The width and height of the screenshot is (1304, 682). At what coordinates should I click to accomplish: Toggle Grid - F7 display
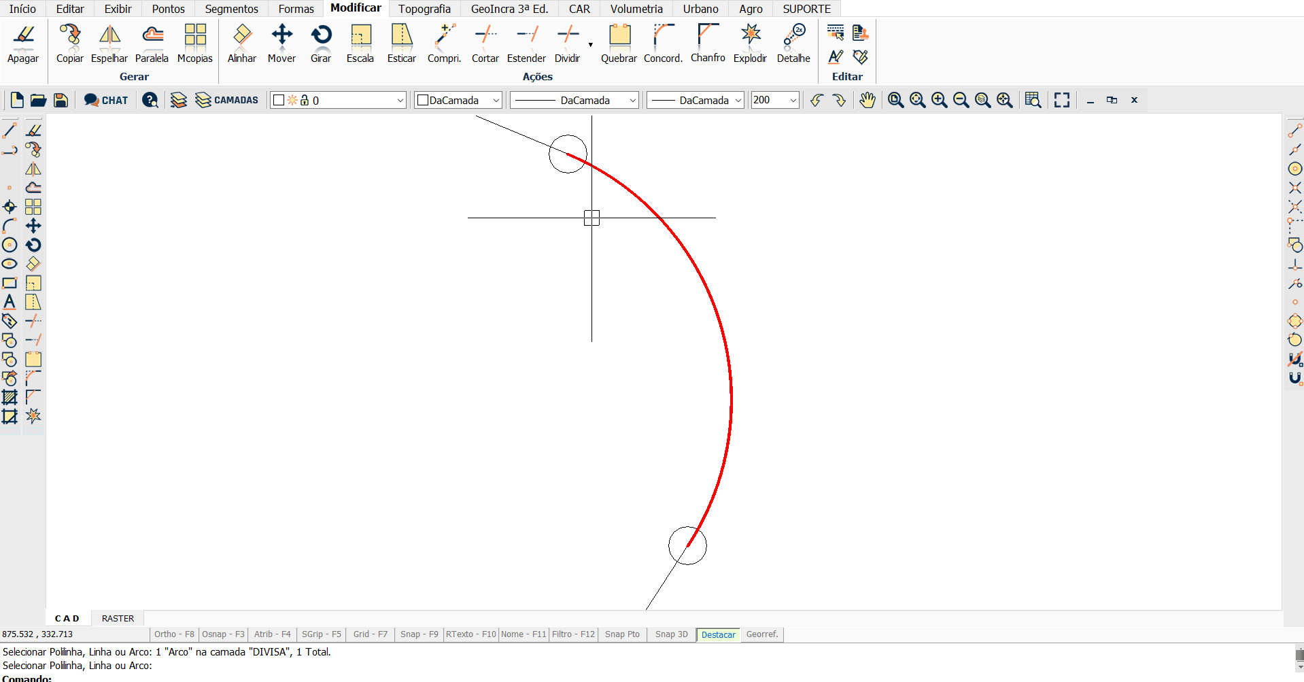pyautogui.click(x=370, y=634)
